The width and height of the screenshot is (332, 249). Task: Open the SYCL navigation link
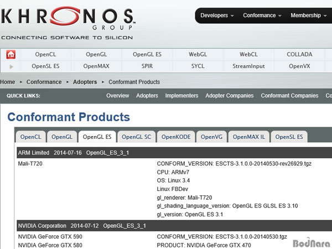(x=198, y=66)
